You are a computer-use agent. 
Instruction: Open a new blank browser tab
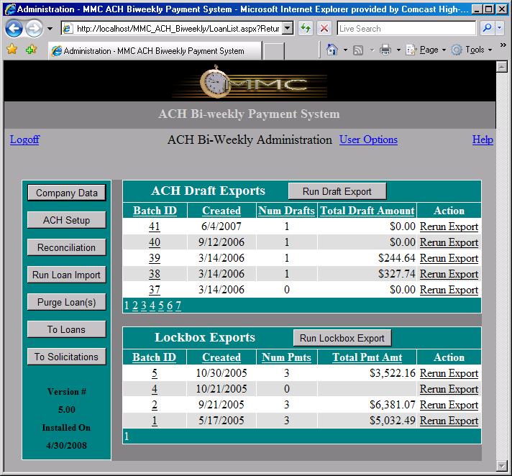point(273,51)
